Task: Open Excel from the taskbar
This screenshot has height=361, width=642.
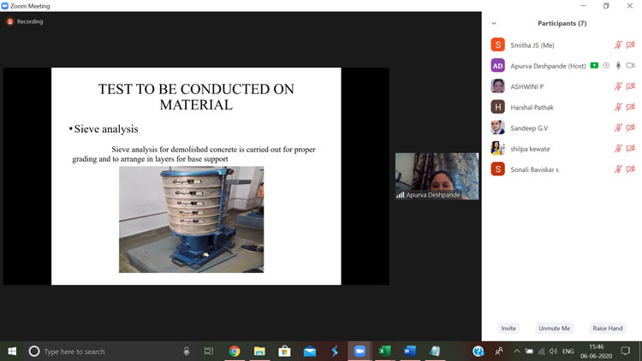Action: pyautogui.click(x=385, y=352)
